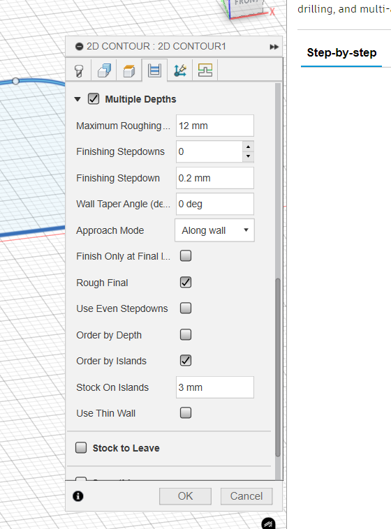
Task: Click the info icon at dialog bottom
Action: 78,496
